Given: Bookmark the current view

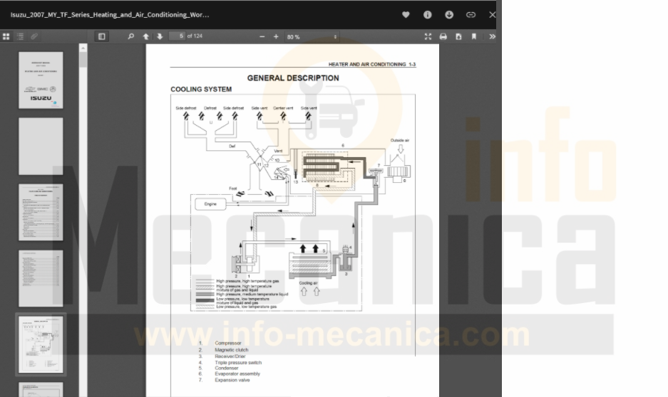Looking at the screenshot, I should 474,36.
